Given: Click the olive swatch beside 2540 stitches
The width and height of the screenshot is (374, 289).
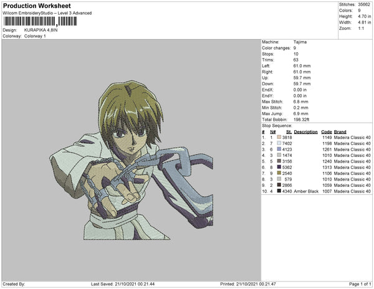Looking at the screenshot, I should 279,173.
